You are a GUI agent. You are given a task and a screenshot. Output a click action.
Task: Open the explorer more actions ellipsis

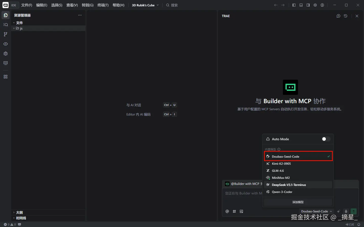coord(80,15)
